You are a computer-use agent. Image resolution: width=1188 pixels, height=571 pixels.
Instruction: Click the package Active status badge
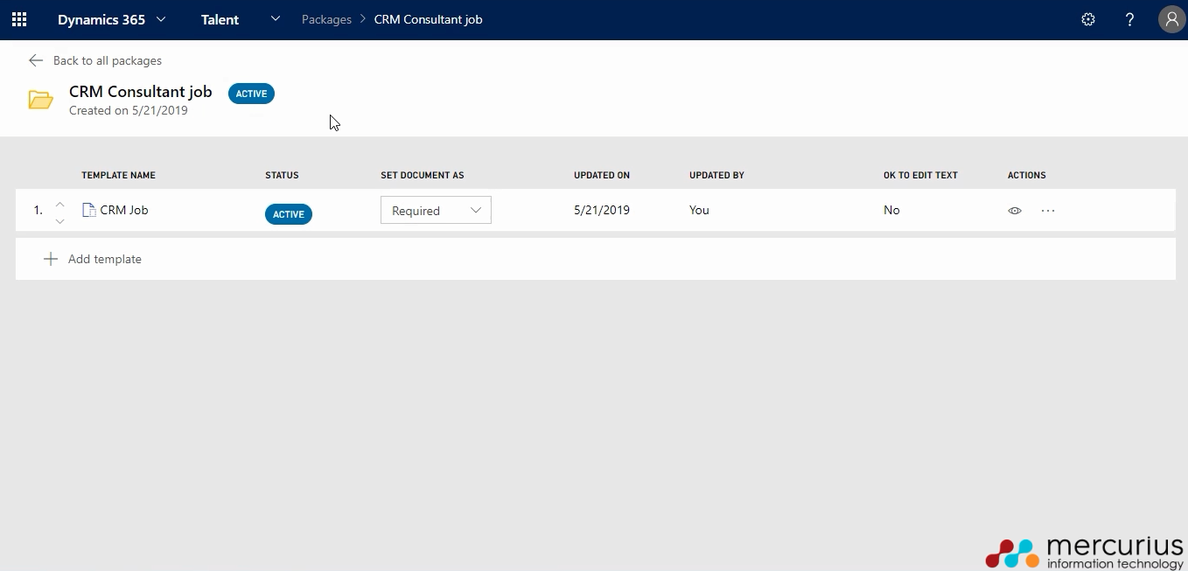[251, 94]
